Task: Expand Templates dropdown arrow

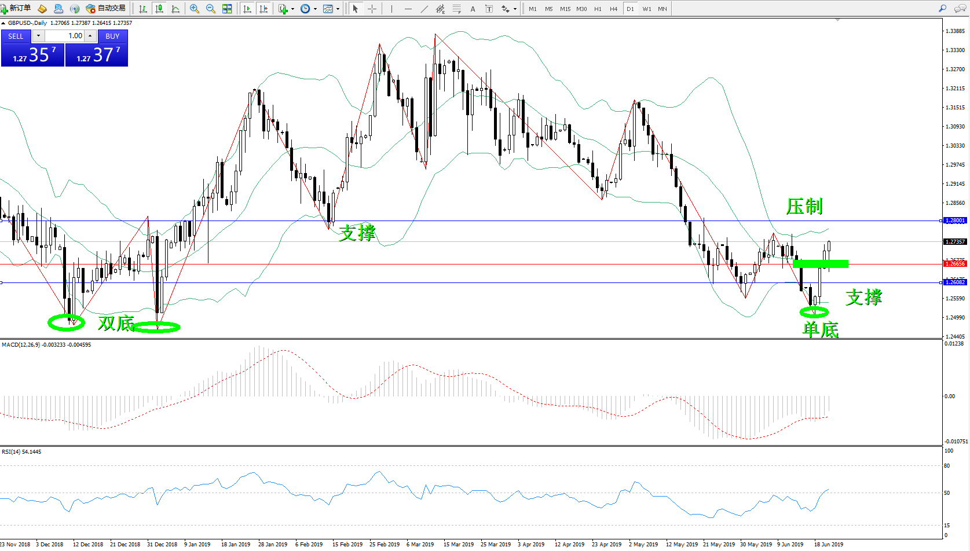Action: click(338, 9)
